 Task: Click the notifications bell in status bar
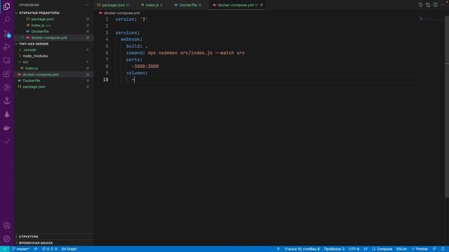click(443, 249)
